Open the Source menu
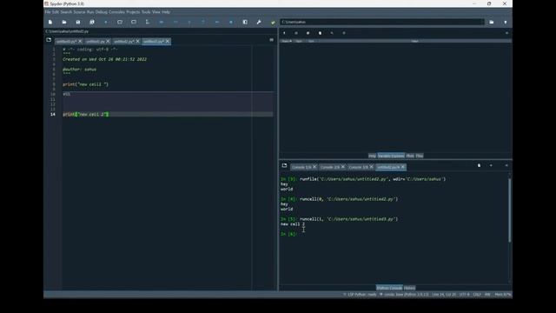The image size is (556, 313). click(x=79, y=12)
